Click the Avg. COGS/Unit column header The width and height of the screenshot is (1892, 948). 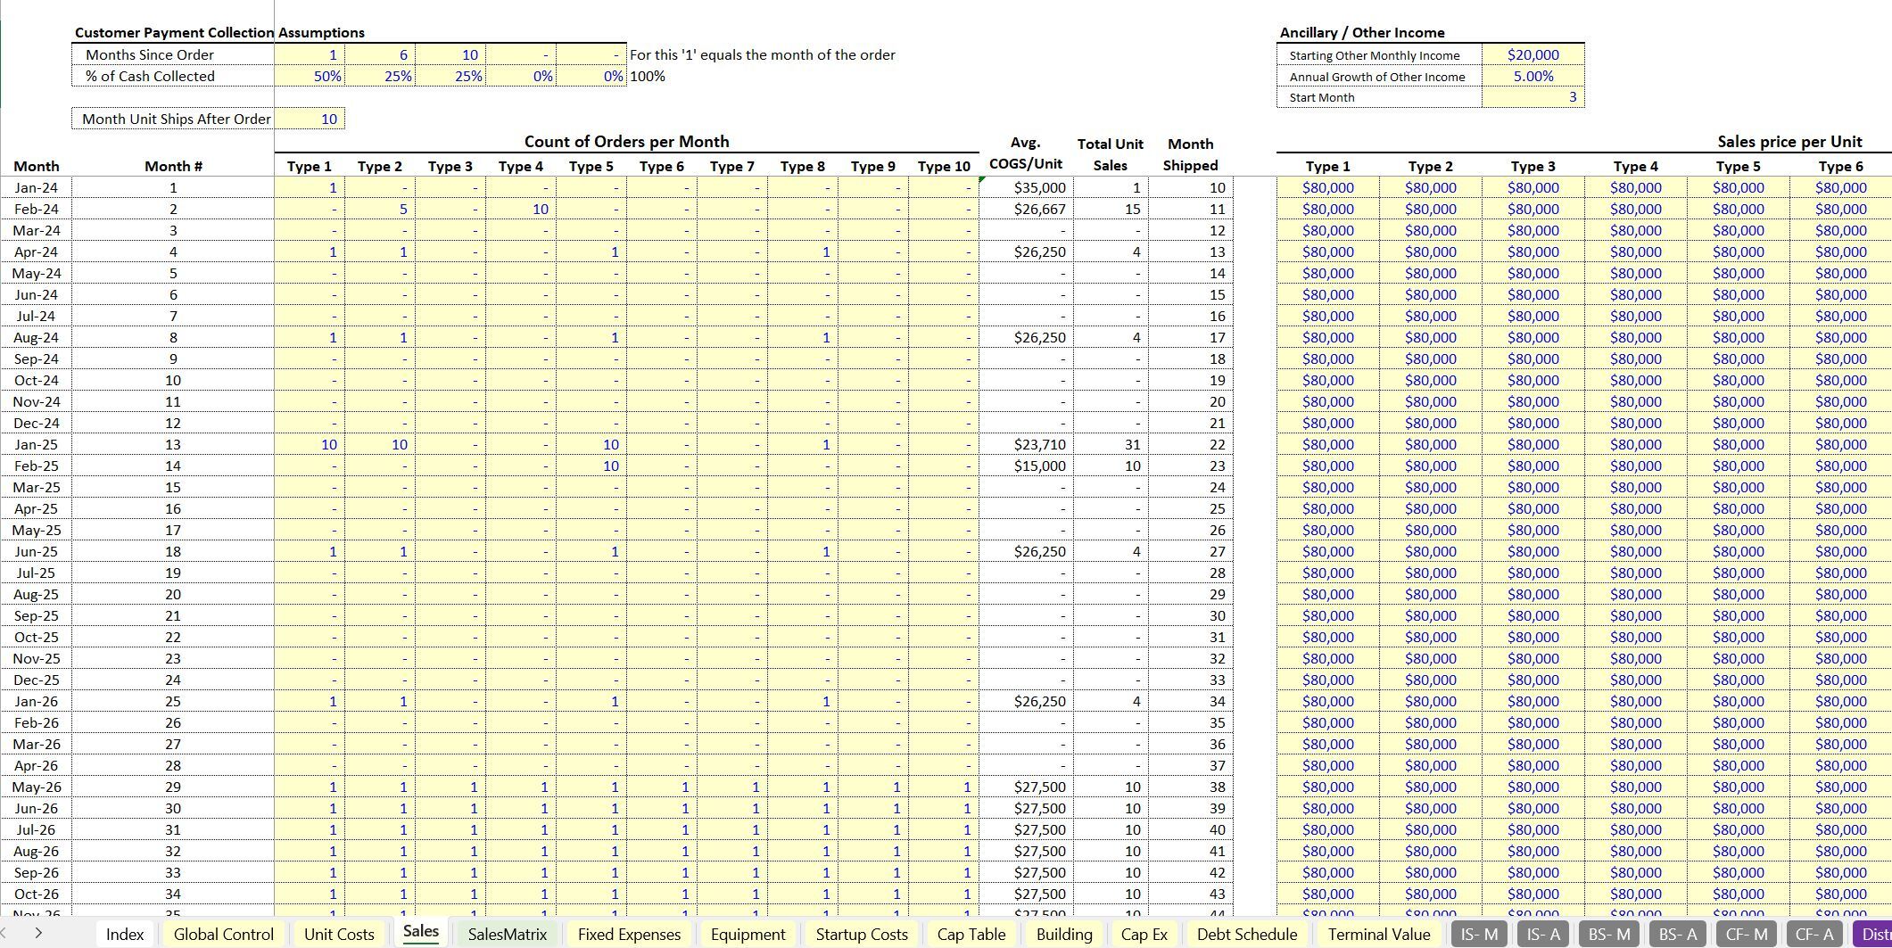point(1026,153)
